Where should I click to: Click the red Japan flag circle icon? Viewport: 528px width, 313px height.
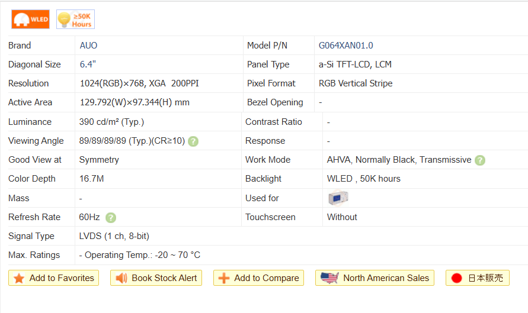click(x=456, y=278)
